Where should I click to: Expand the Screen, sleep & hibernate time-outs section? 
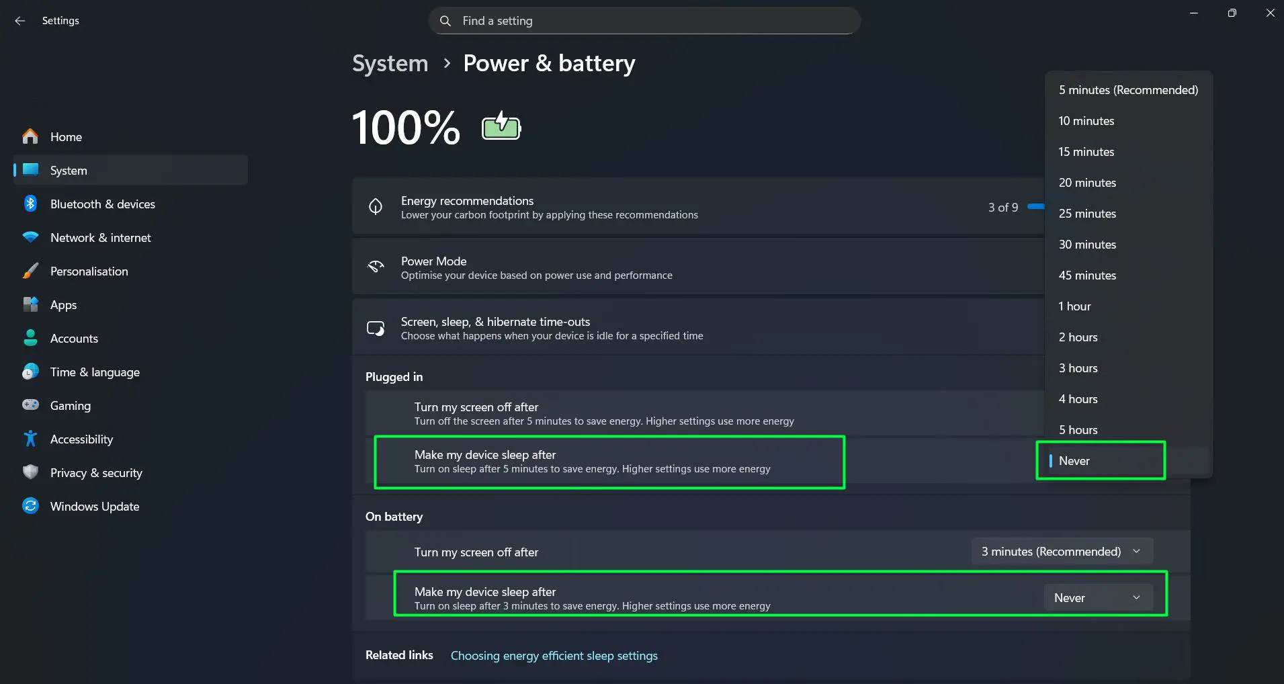(x=699, y=327)
